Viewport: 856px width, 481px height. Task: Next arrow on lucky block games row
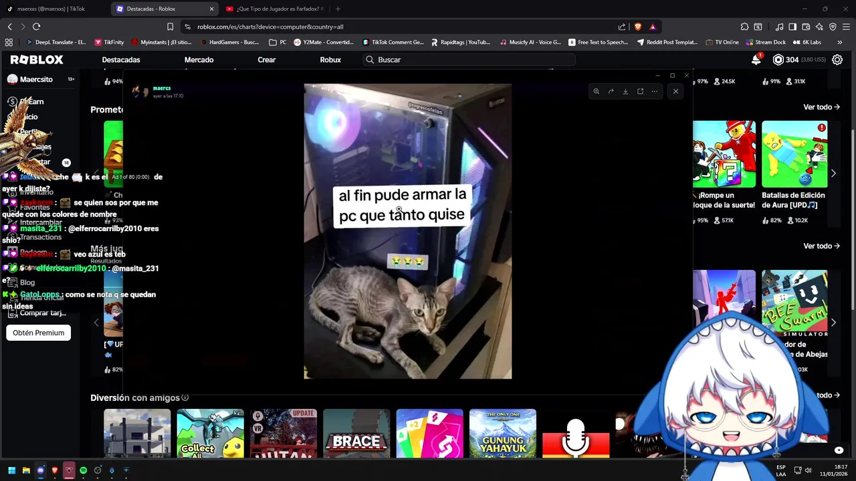pos(833,173)
